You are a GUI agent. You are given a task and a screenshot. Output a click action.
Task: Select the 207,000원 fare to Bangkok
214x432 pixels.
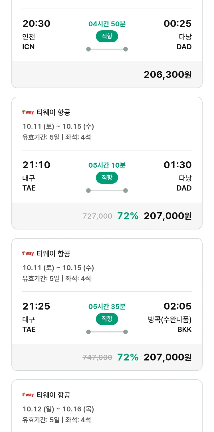167,357
